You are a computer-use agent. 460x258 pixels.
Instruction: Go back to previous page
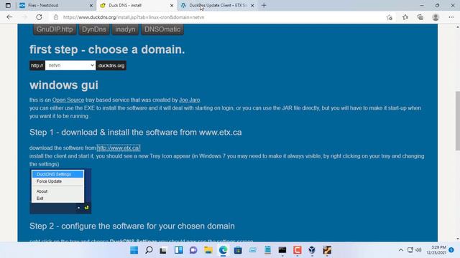coord(9,17)
